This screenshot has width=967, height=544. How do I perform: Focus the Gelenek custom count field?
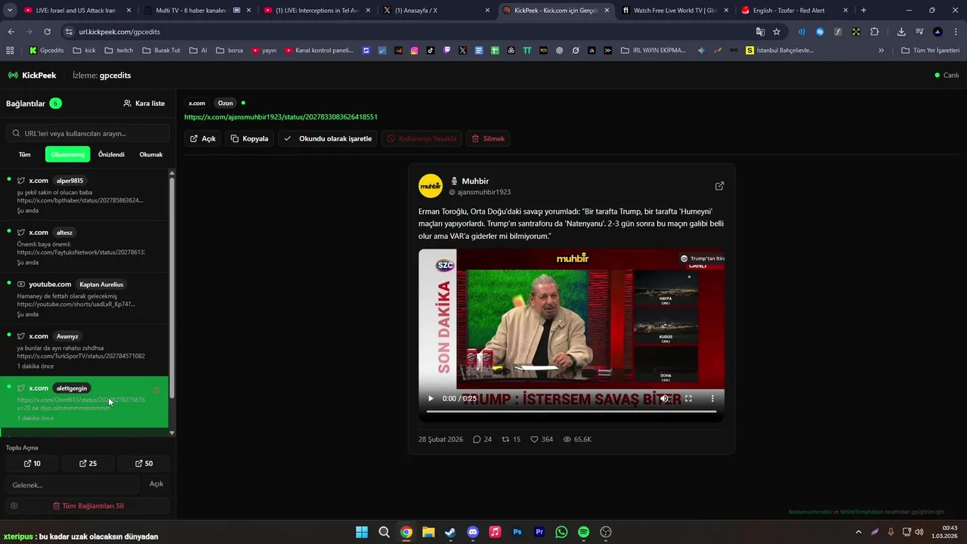click(73, 484)
